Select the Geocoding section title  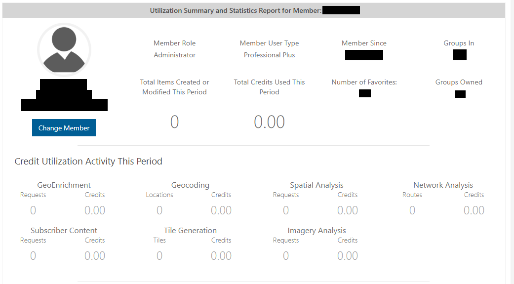(x=190, y=185)
